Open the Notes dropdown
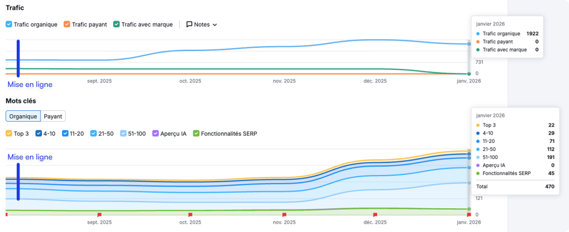 tap(202, 24)
